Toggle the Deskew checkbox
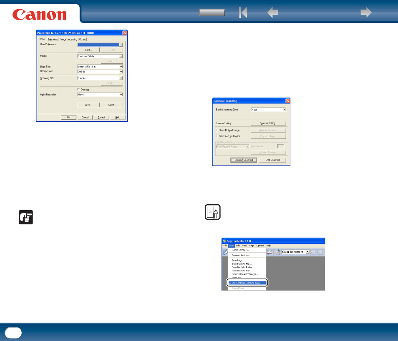 [x=79, y=89]
